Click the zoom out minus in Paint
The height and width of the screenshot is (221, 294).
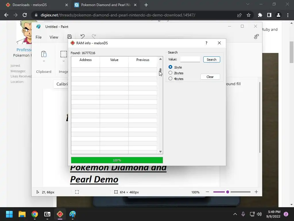pyautogui.click(x=207, y=192)
